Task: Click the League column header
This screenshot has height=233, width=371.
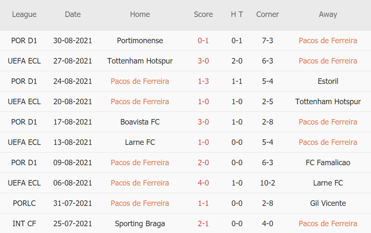Action: coord(24,14)
